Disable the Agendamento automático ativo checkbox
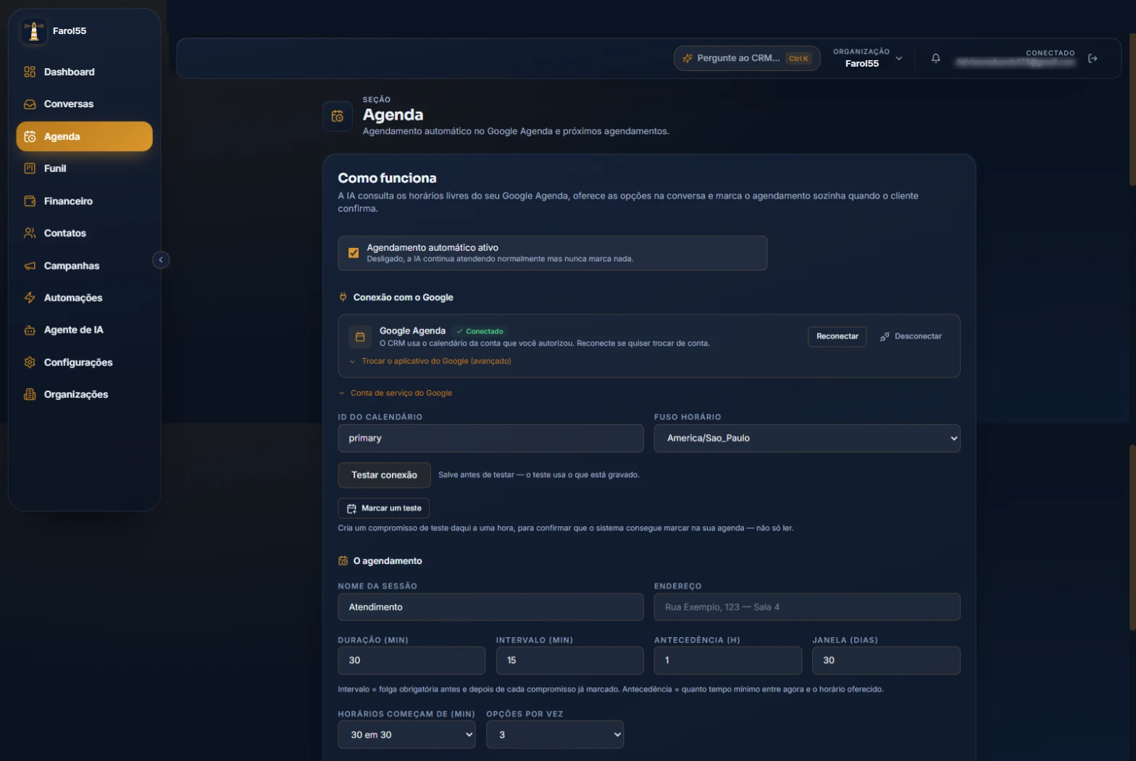This screenshot has width=1136, height=761. [x=354, y=253]
